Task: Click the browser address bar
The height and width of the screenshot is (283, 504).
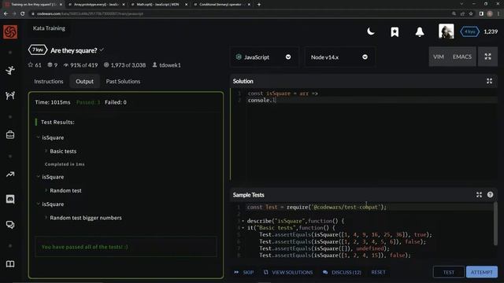Action: click(238, 14)
